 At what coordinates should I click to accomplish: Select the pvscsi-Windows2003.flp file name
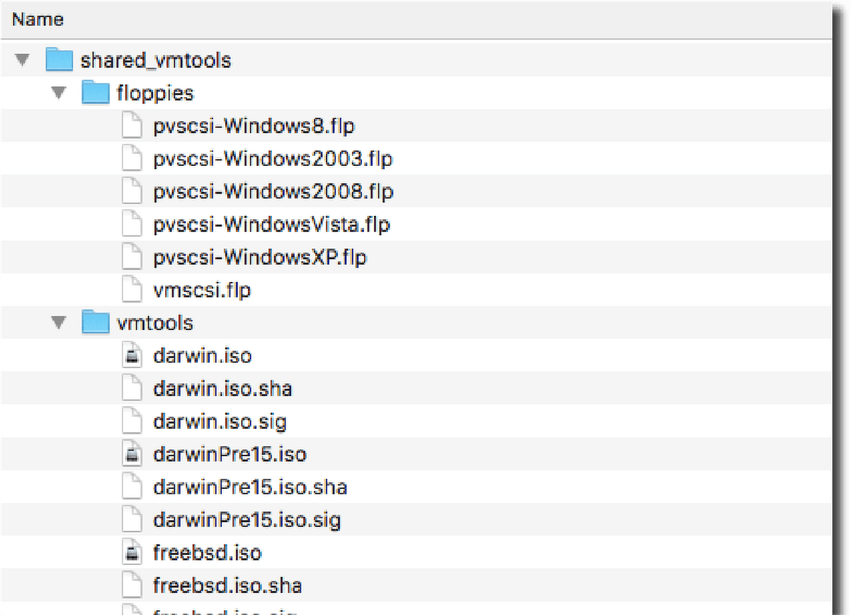[273, 159]
